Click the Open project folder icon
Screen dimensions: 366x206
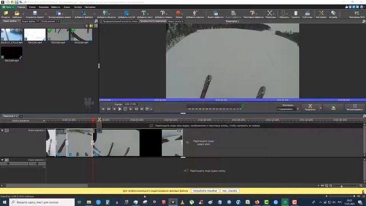pyautogui.click(x=5, y=14)
